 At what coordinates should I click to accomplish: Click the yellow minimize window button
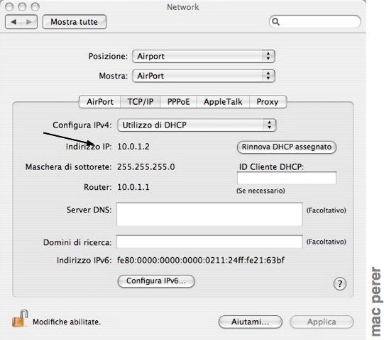(x=22, y=7)
